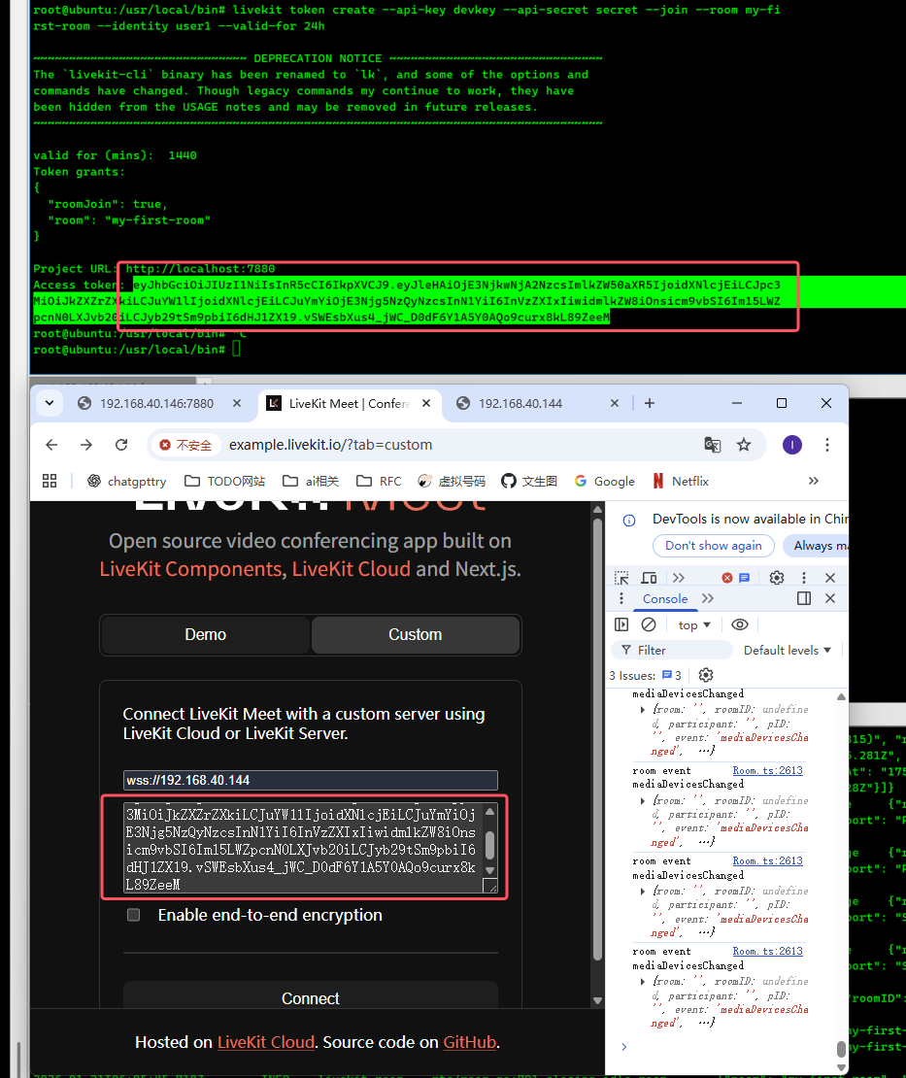Switch to the LiveKit Meet tab

click(x=350, y=404)
